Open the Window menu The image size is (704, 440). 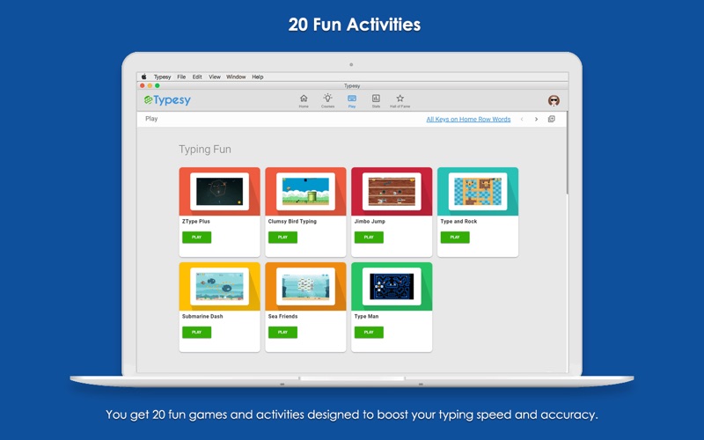[236, 77]
